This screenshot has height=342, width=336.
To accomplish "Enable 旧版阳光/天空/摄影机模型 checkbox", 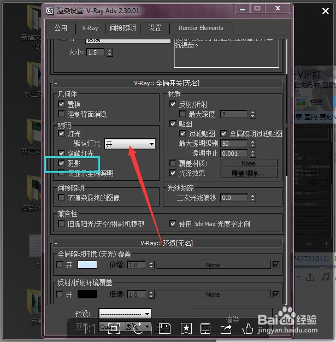I will 61,224.
